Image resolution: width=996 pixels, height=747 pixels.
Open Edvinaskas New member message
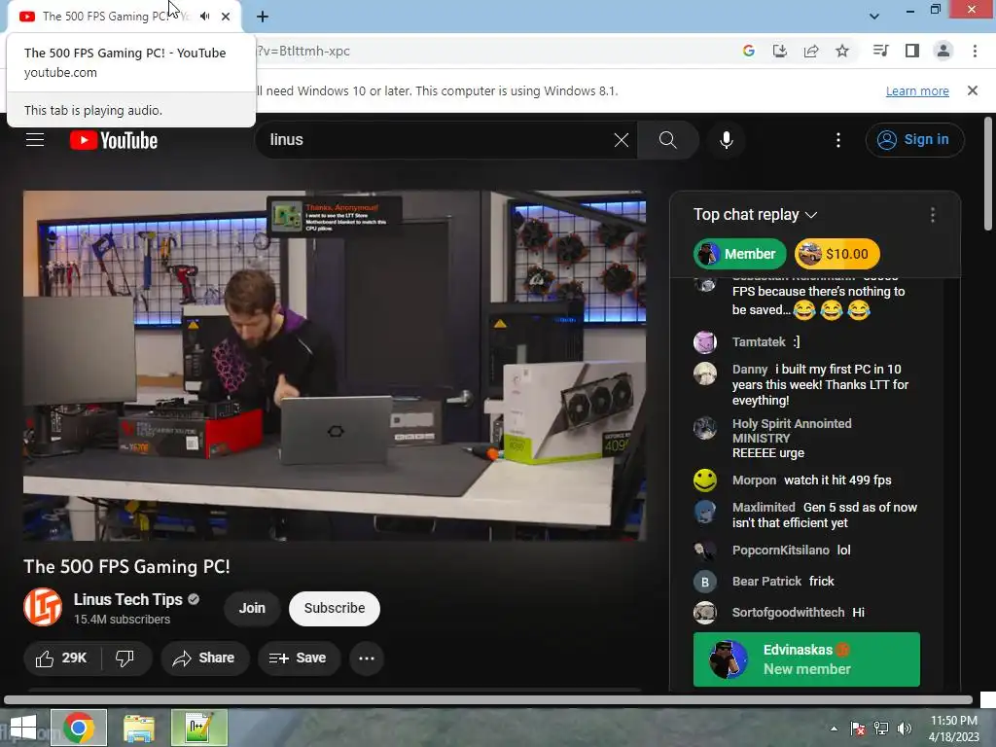coord(806,659)
